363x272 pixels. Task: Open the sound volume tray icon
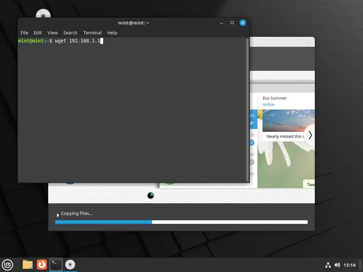pyautogui.click(x=337, y=265)
